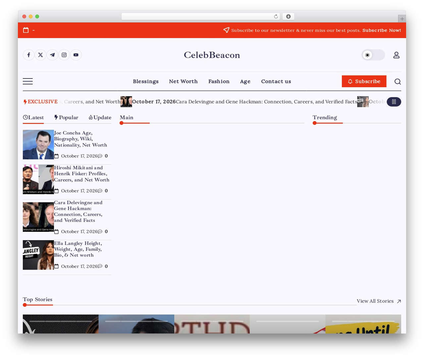Open the Age menu item
424x359 pixels.
click(x=245, y=81)
